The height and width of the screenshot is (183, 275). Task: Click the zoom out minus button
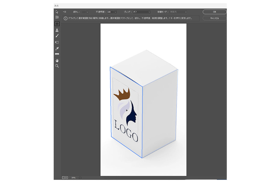pyautogui.click(x=63, y=178)
